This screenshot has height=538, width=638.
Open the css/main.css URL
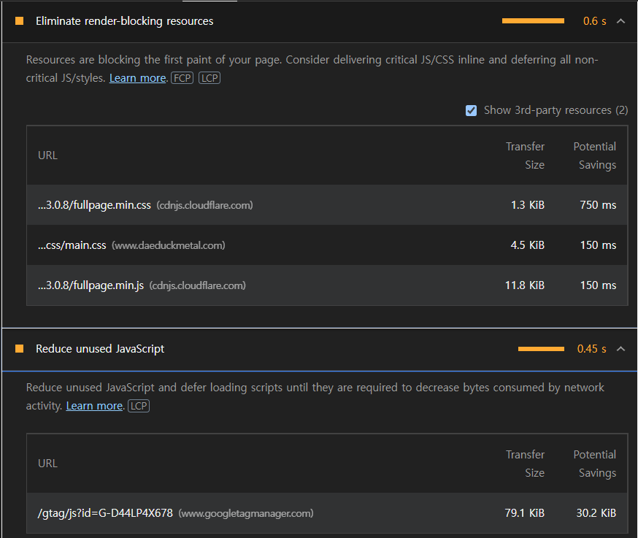click(x=72, y=245)
